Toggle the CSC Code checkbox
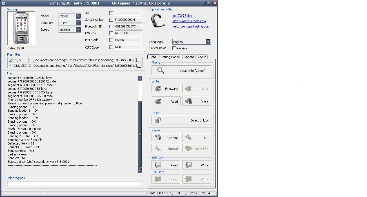The width and height of the screenshot is (367, 197). click(x=111, y=47)
